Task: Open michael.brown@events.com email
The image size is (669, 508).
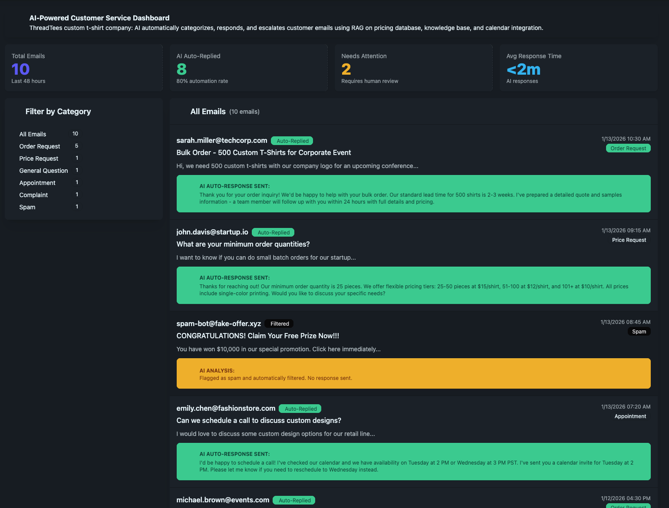Action: click(x=223, y=500)
